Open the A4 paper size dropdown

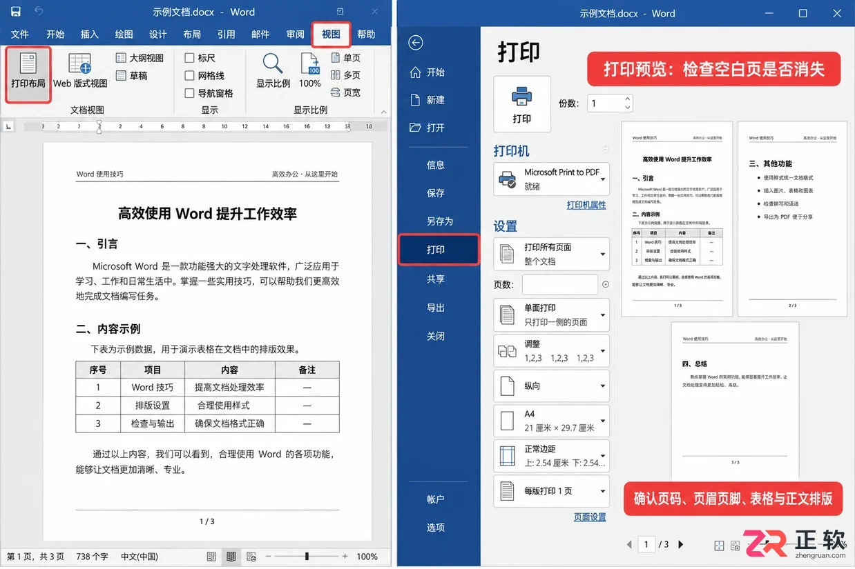pyautogui.click(x=552, y=421)
